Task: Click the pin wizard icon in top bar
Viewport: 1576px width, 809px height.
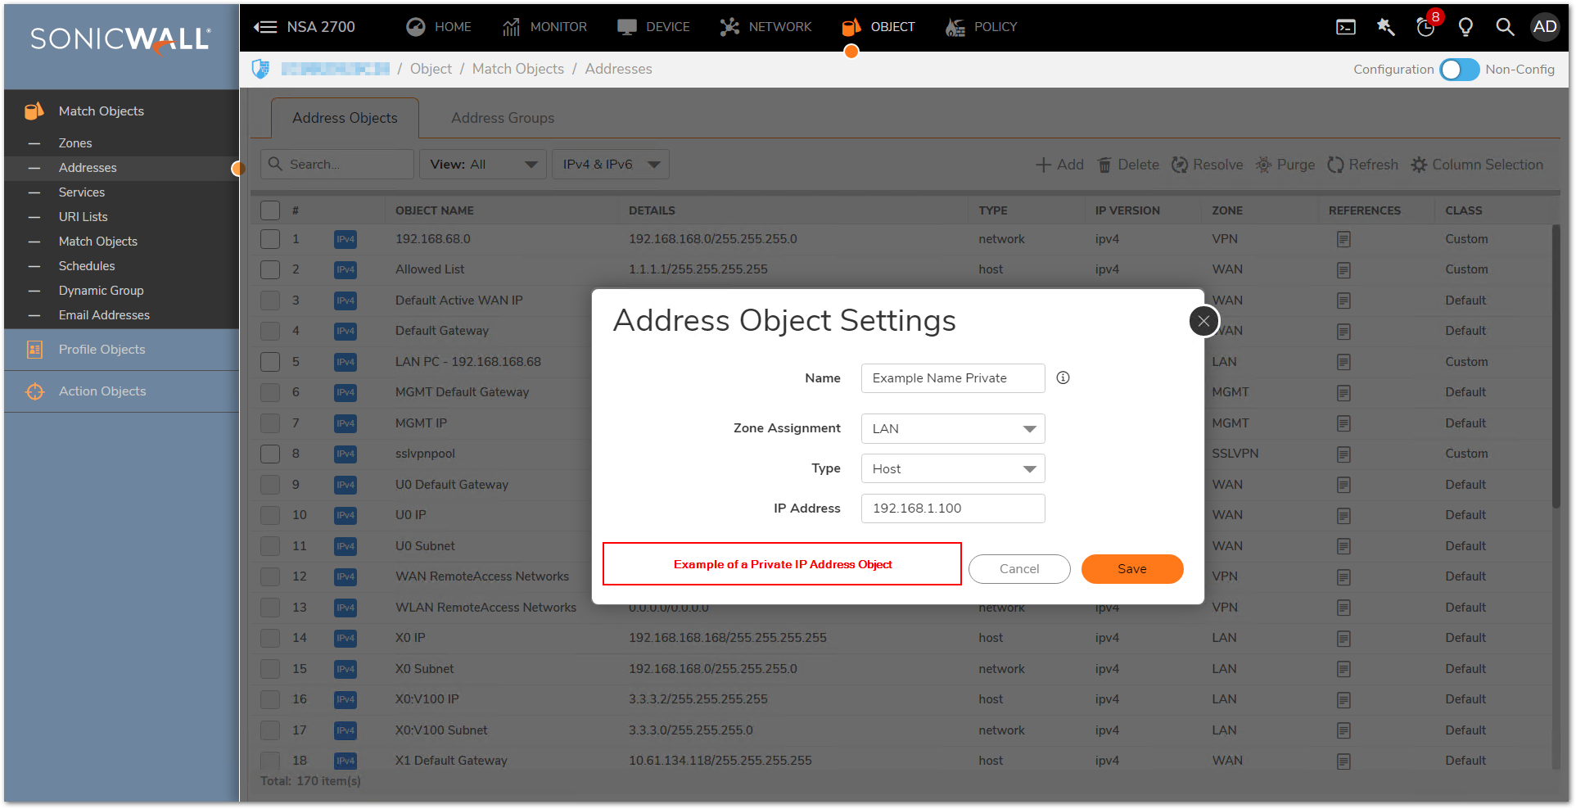Action: click(x=1385, y=27)
